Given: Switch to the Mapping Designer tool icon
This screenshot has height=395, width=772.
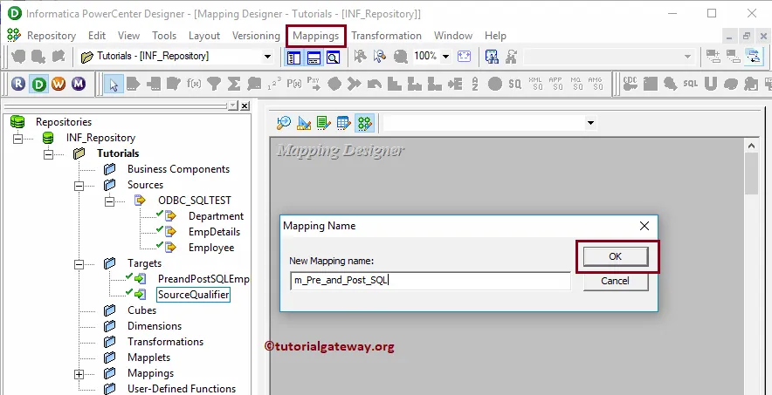Looking at the screenshot, I should pos(364,123).
